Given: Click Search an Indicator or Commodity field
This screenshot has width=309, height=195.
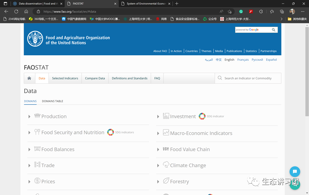Looking at the screenshot, I should [248, 78].
